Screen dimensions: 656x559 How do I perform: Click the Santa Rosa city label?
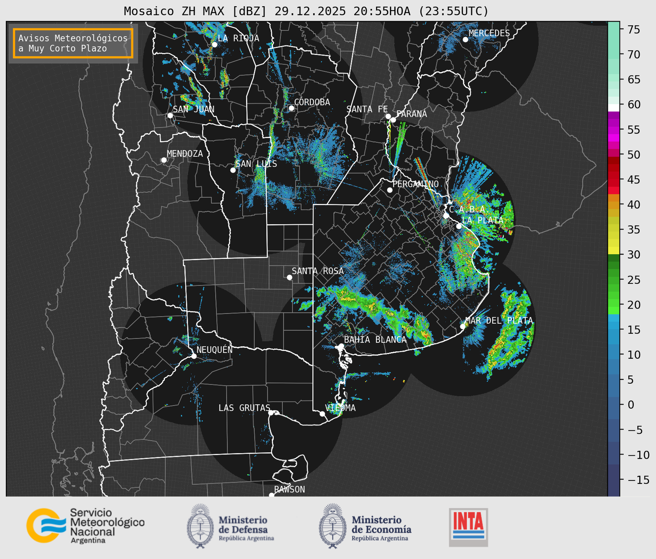click(x=318, y=271)
